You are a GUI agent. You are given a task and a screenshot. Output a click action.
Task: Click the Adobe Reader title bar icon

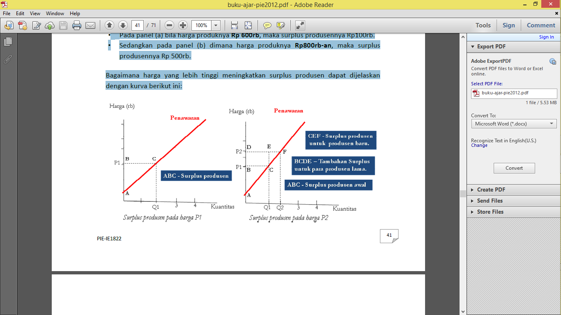pyautogui.click(x=5, y=5)
